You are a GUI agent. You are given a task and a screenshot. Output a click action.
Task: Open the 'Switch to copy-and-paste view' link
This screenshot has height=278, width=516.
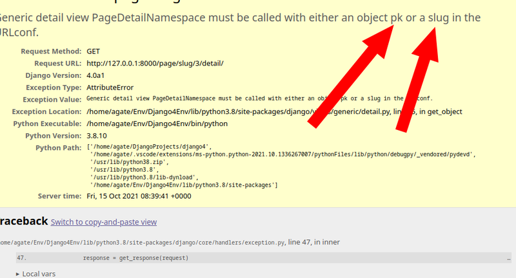[104, 222]
